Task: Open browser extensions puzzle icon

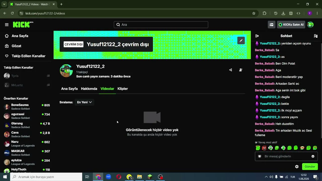Action: click(x=264, y=13)
